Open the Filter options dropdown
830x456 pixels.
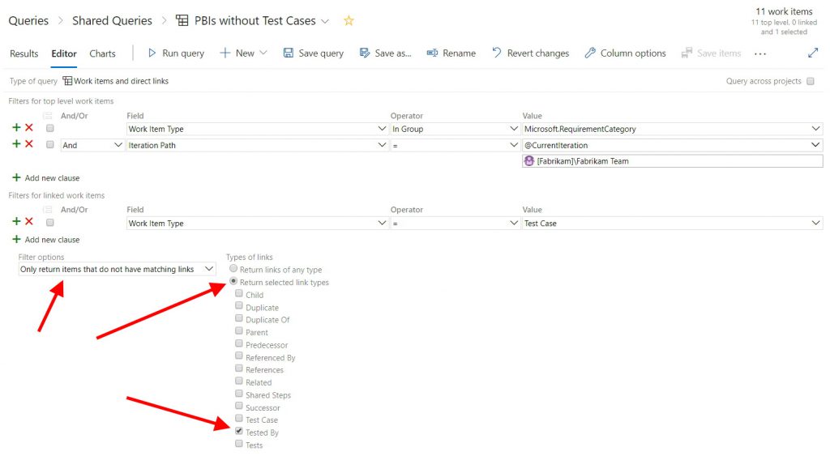pyautogui.click(x=118, y=269)
